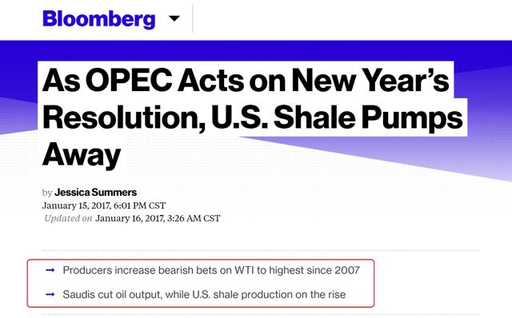Viewport: 512px width, 318px height.
Task: Select the word 'OPEC' in the headline
Action: [x=129, y=80]
